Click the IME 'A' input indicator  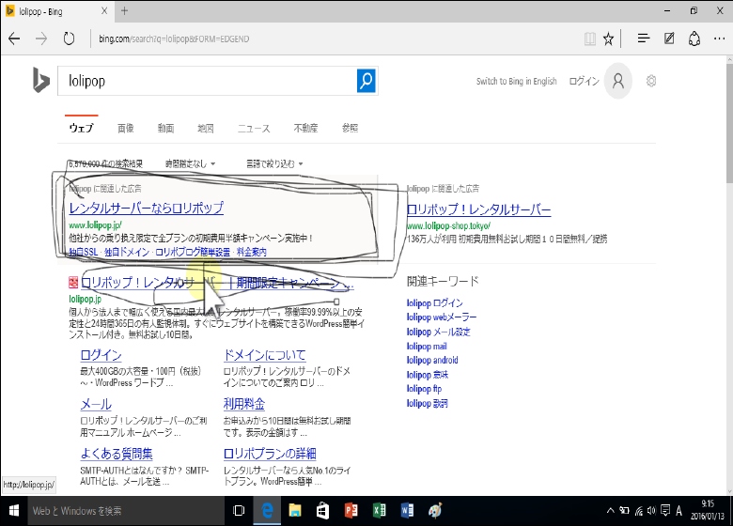tap(678, 511)
